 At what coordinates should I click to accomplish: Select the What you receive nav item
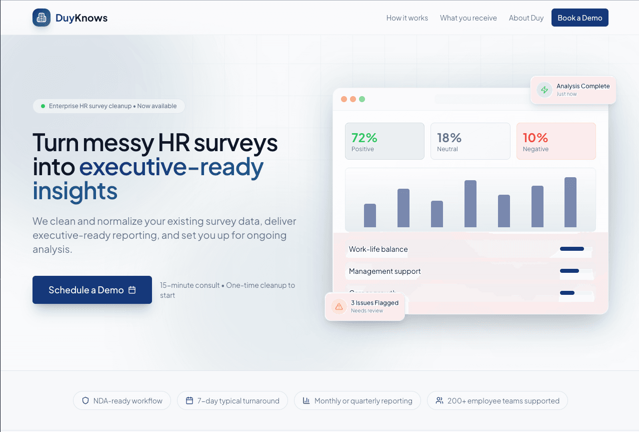pos(468,18)
